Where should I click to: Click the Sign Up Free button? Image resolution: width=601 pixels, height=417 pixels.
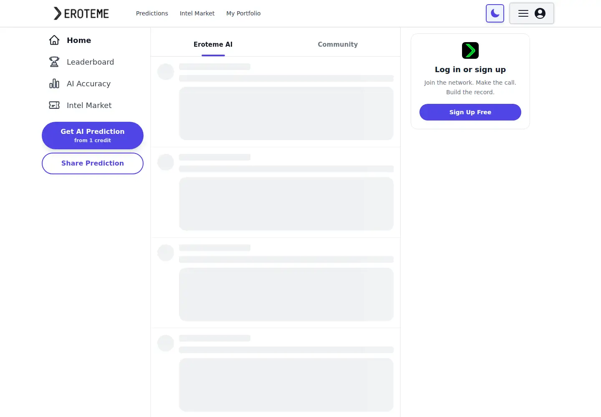470,112
